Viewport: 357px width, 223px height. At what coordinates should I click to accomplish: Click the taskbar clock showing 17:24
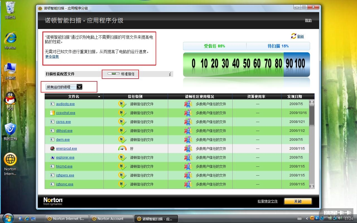(x=349, y=219)
